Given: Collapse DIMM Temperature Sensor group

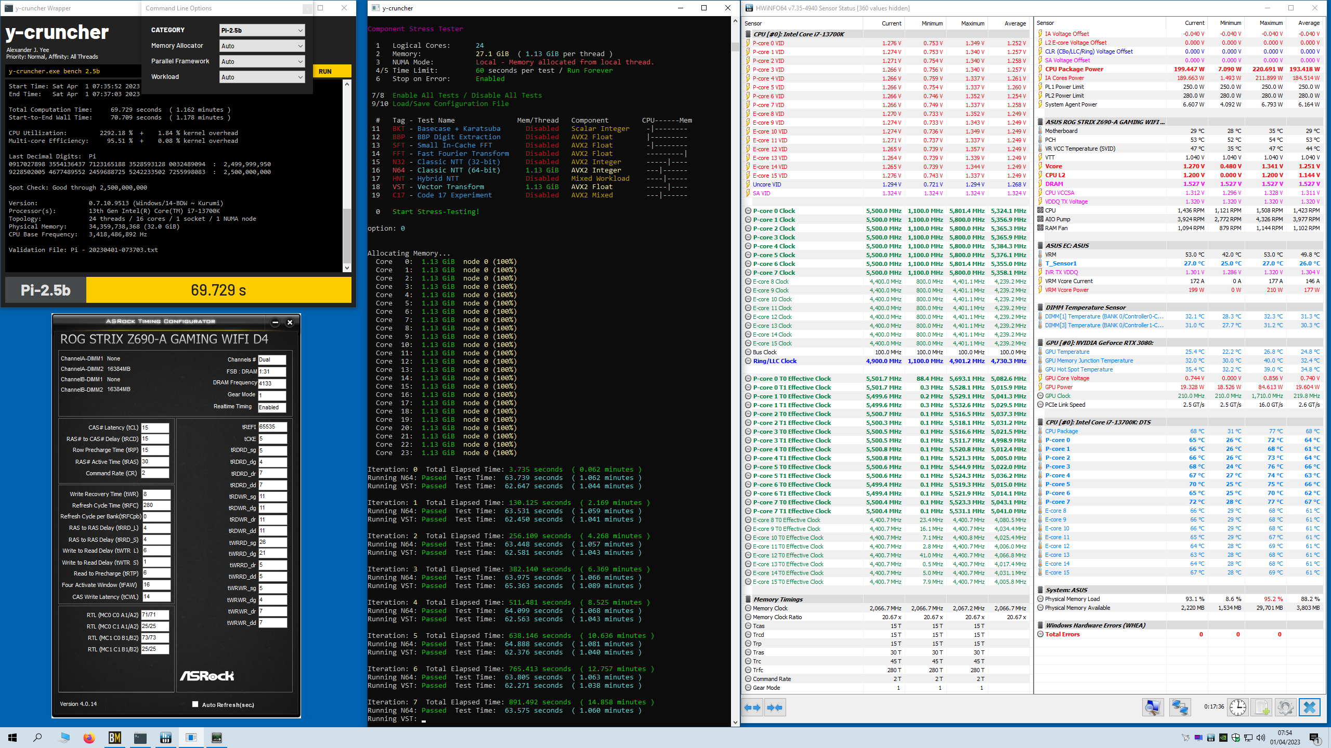Looking at the screenshot, I should click(x=1040, y=308).
